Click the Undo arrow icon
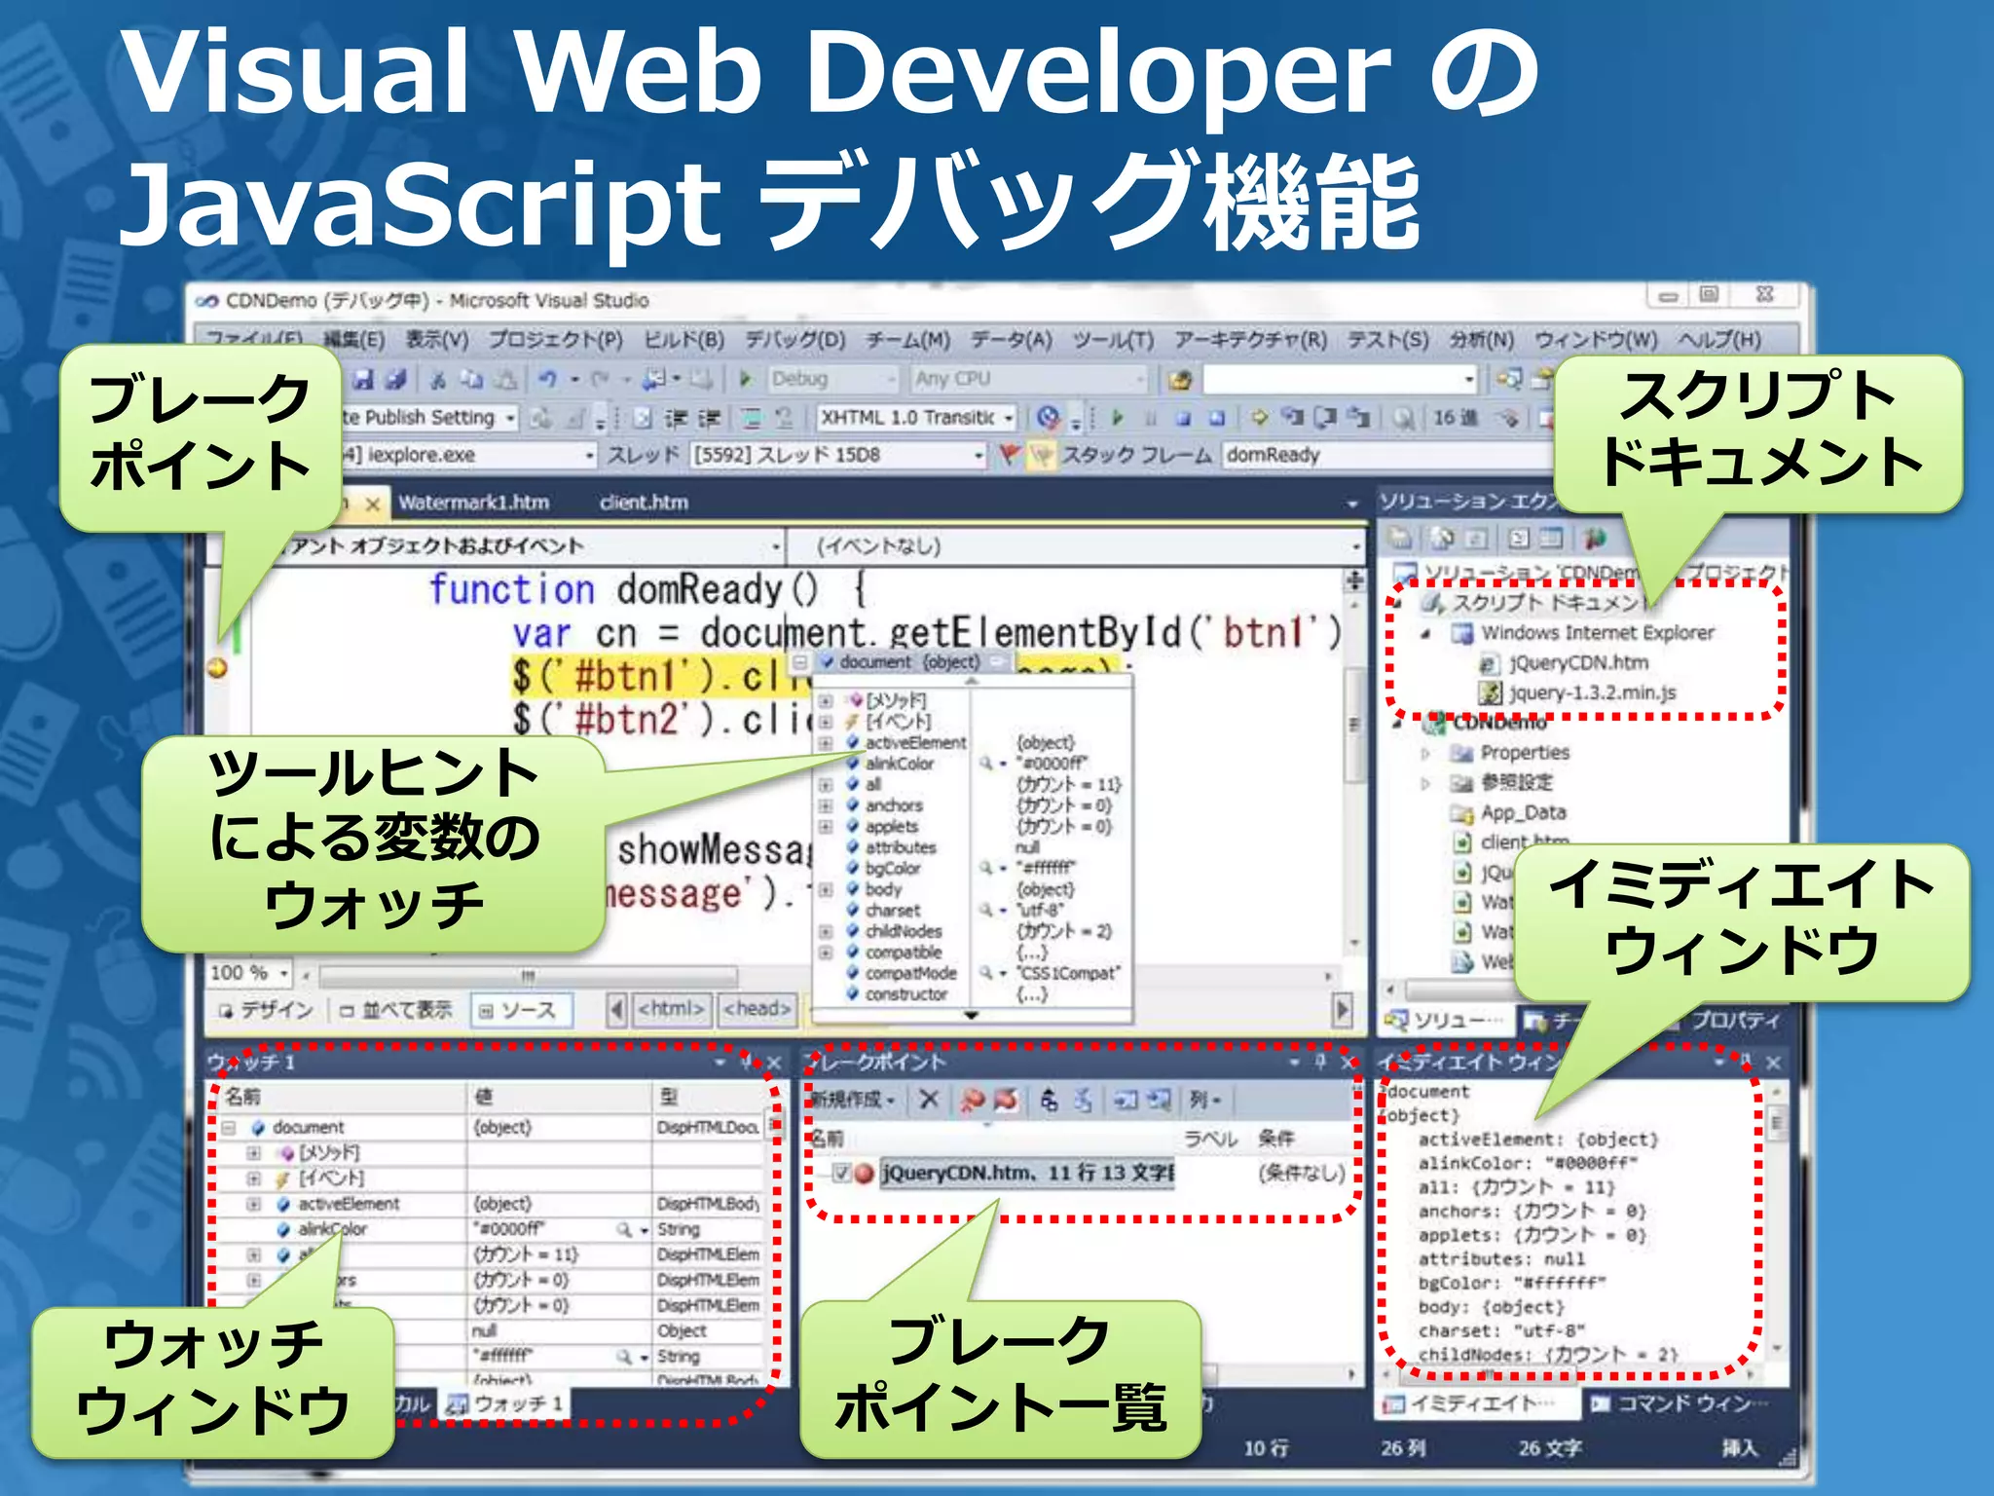 coord(547,379)
